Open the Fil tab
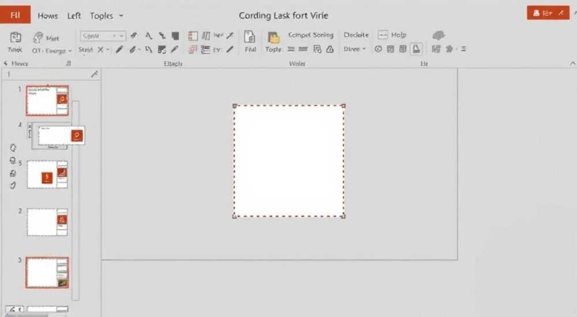Viewport: 577px width, 317px height. 15,15
